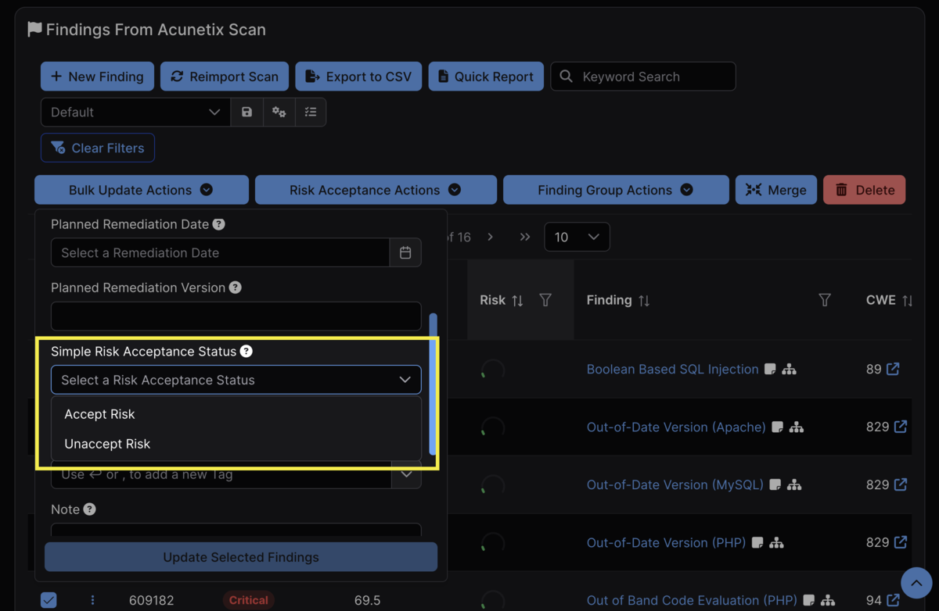Click the checklist icon beside the gears
The width and height of the screenshot is (939, 611).
[x=311, y=112]
